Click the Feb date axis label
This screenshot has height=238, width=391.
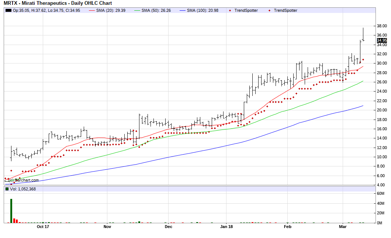click(287, 227)
